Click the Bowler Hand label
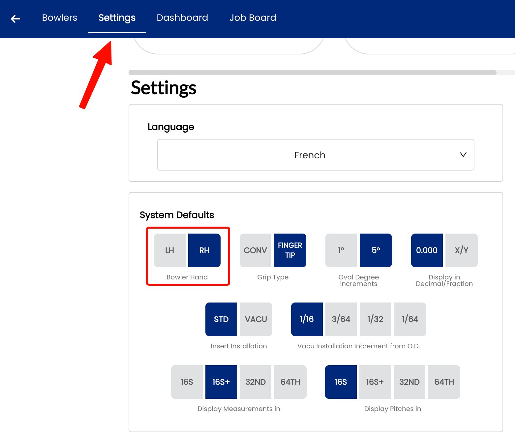Screen dimensions: 515x448 (x=187, y=277)
